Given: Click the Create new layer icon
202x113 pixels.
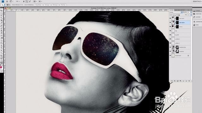Looking at the screenshot, I should click(186, 81).
